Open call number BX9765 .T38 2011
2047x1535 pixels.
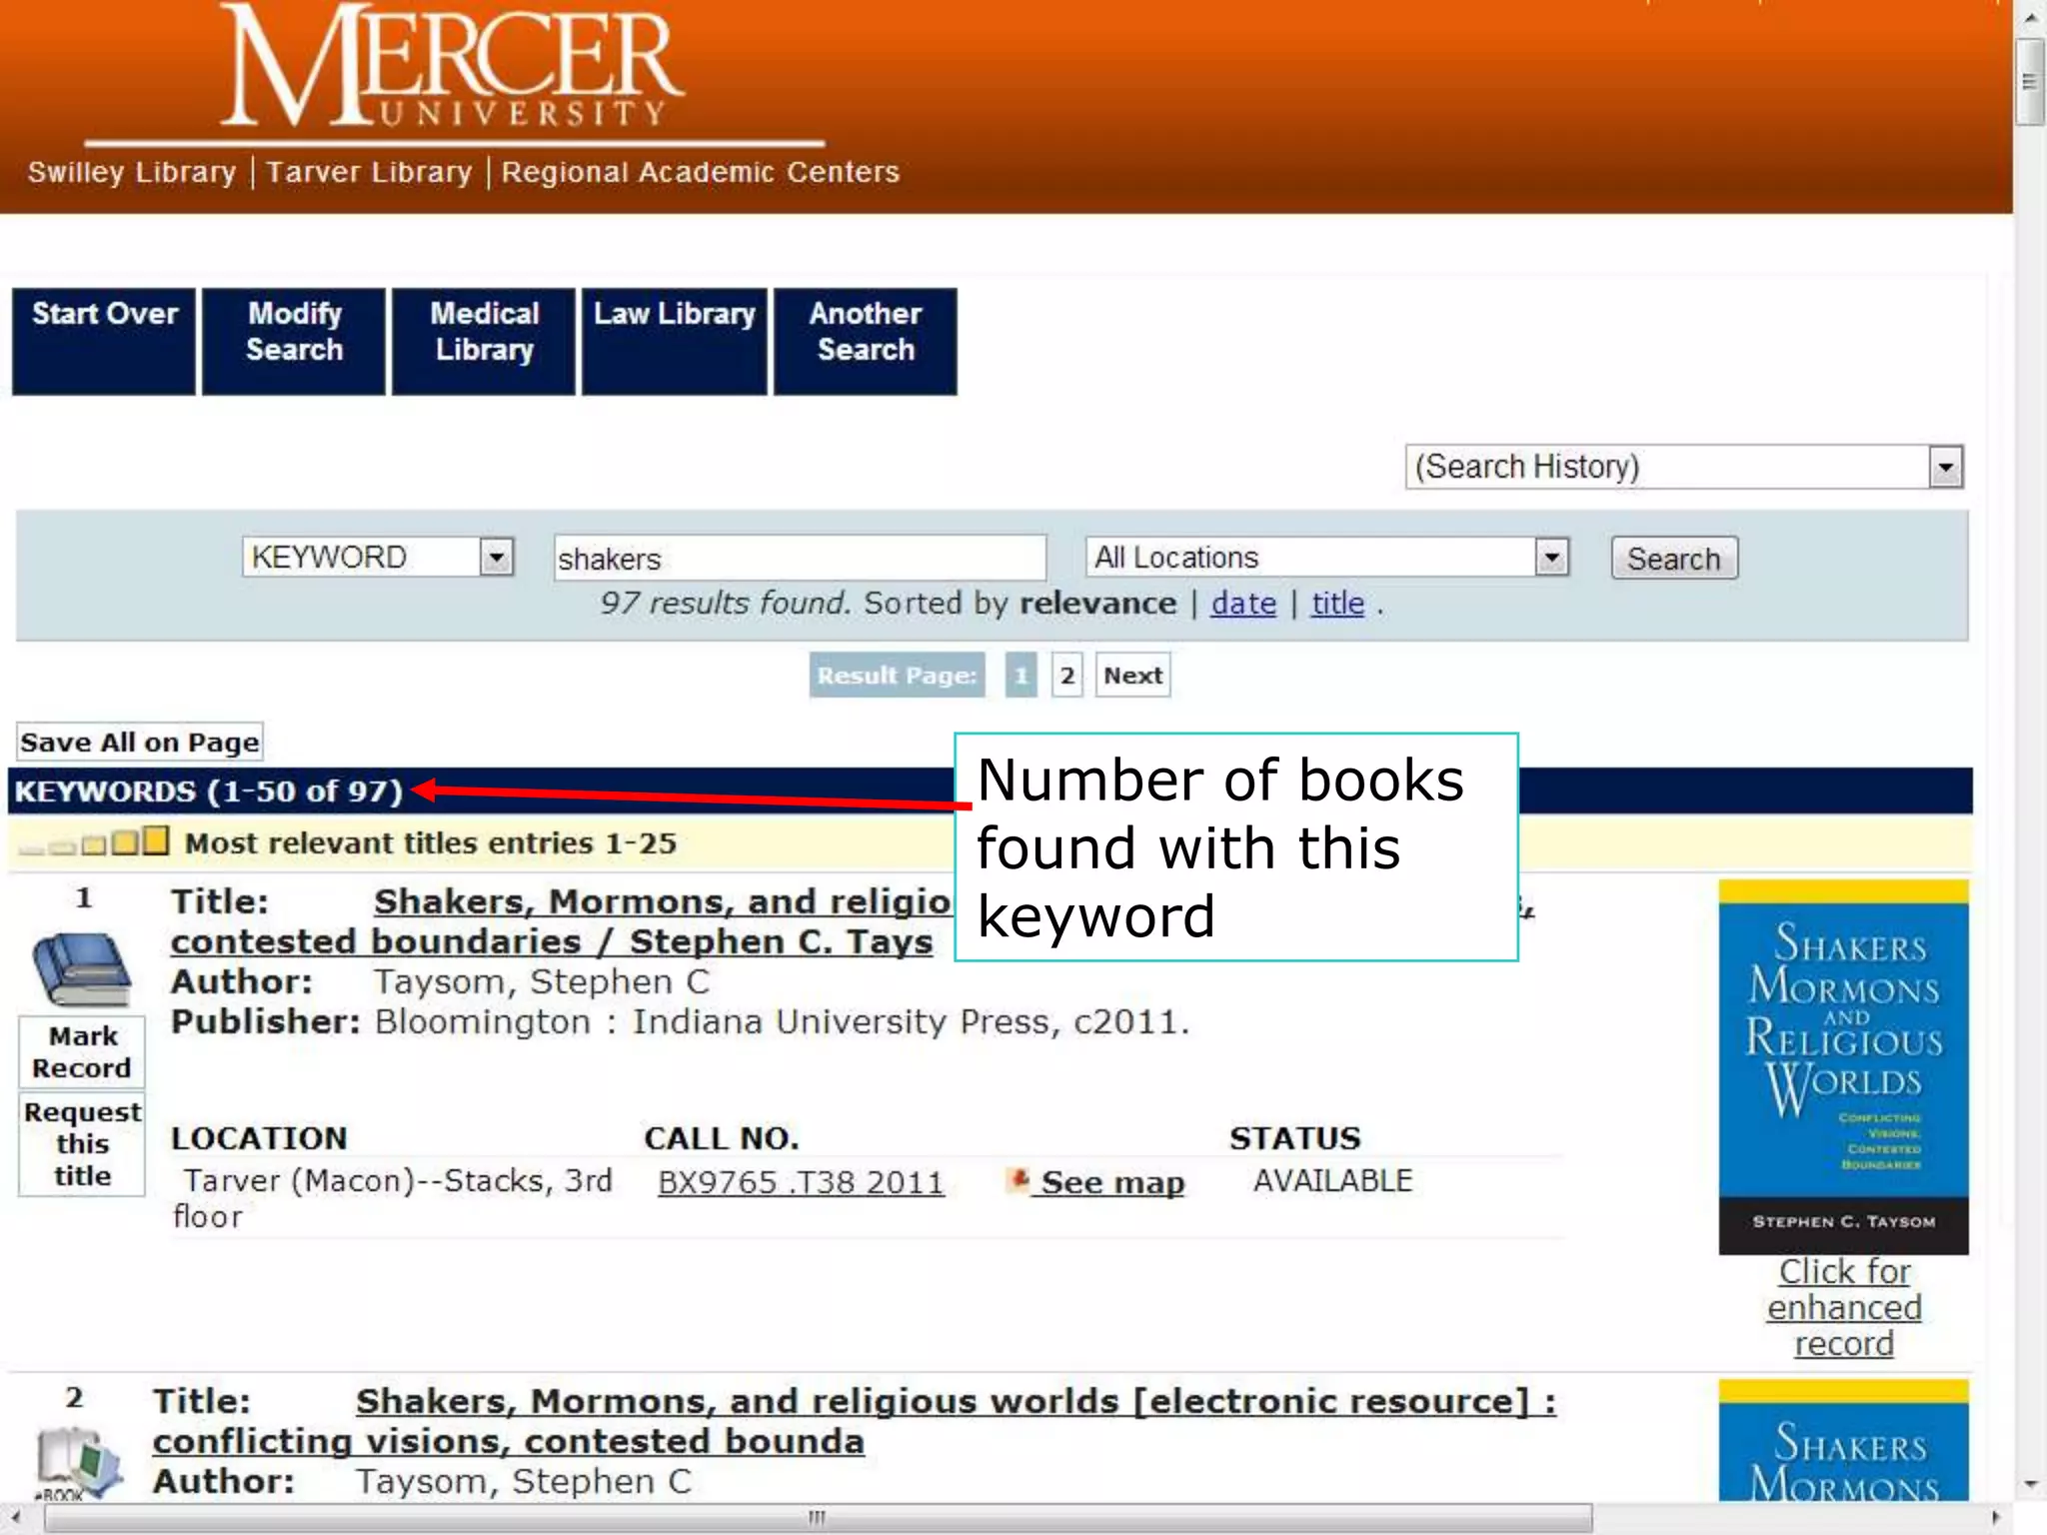(801, 1182)
